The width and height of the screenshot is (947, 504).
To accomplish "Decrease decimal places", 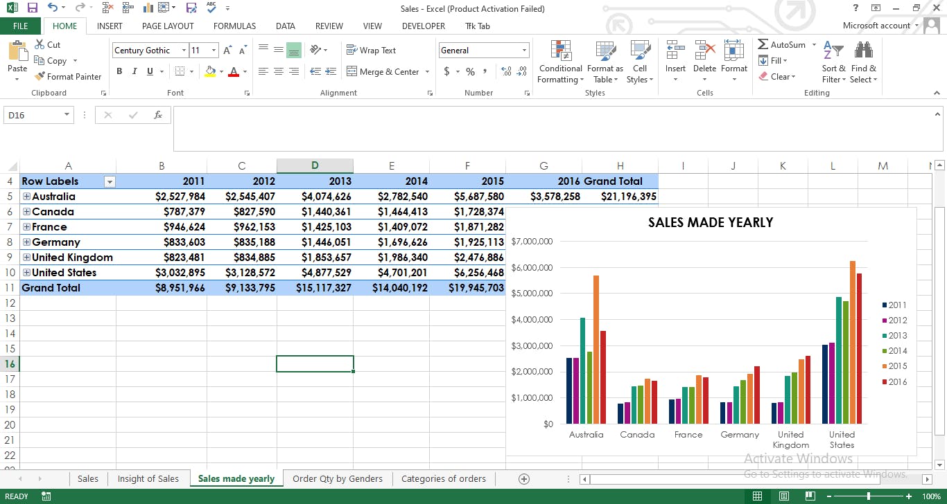I will [x=521, y=71].
